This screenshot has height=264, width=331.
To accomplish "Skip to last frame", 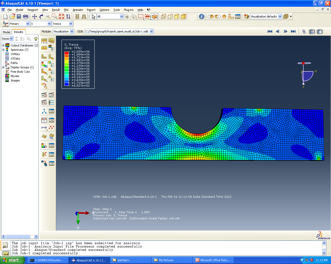I will pyautogui.click(x=293, y=31).
